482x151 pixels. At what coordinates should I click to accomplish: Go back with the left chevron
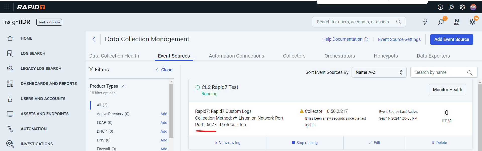(x=94, y=39)
